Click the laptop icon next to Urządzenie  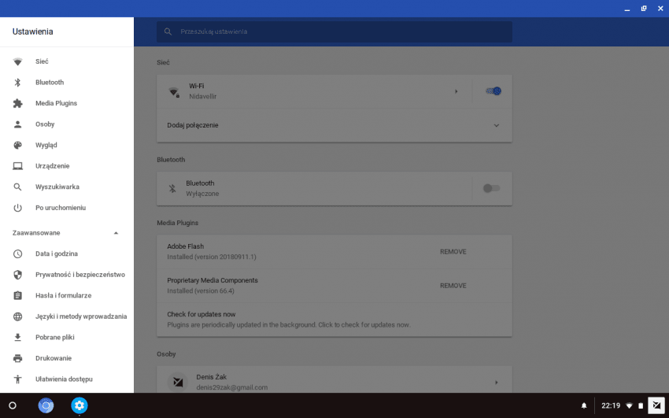pyautogui.click(x=17, y=166)
